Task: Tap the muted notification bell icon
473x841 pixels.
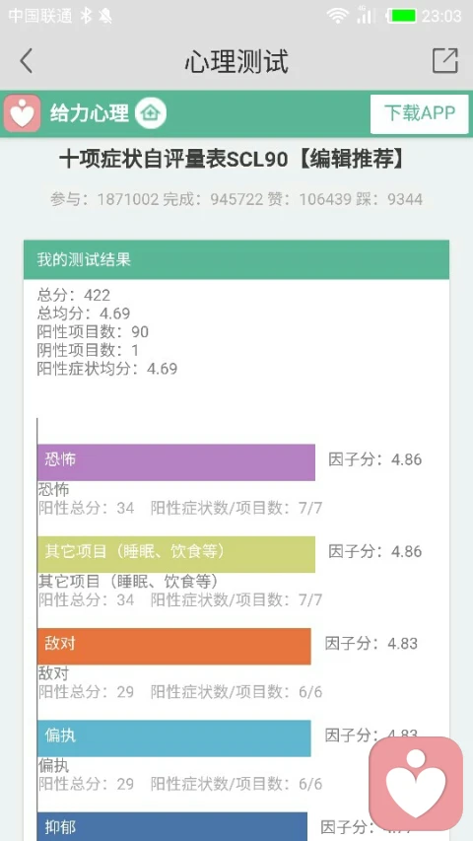Action: (x=105, y=16)
